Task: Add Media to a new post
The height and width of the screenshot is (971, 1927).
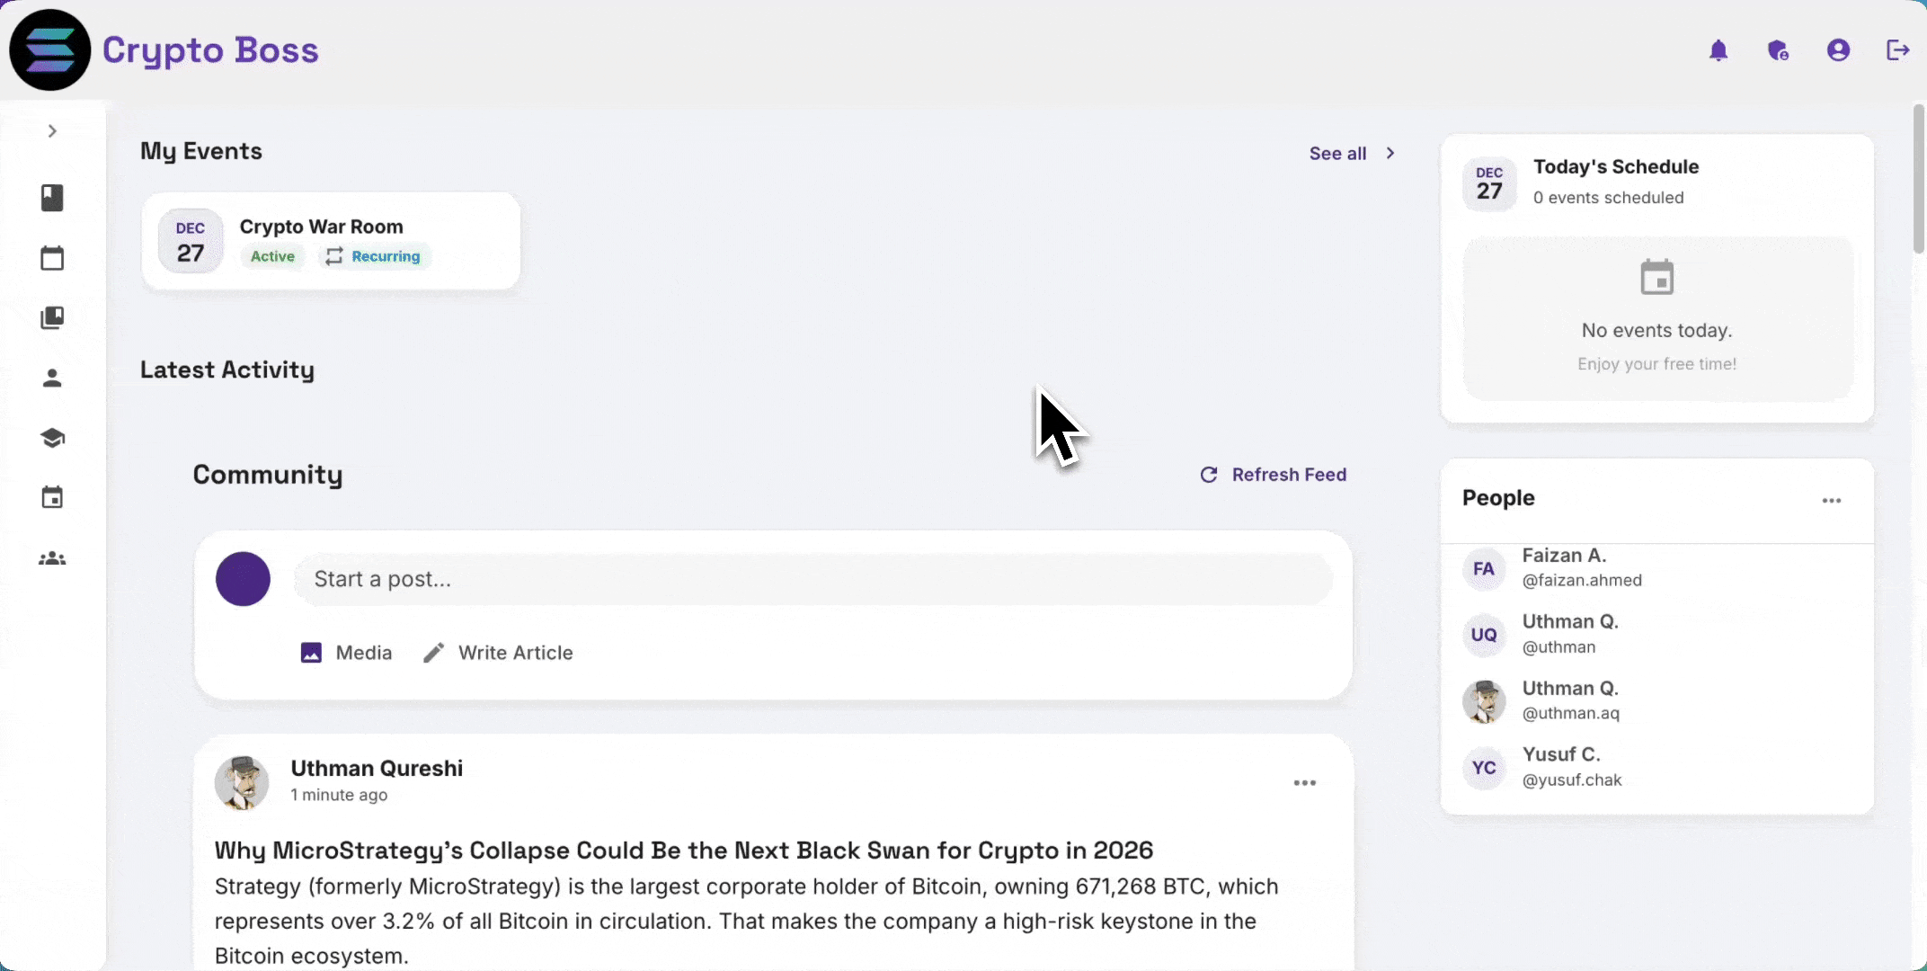Action: [346, 653]
